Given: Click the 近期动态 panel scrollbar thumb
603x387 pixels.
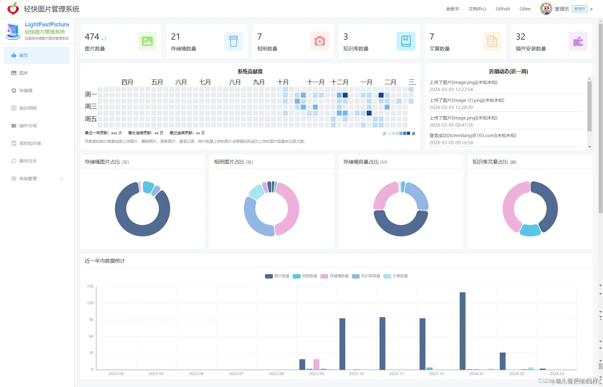Looking at the screenshot, I should tap(589, 106).
